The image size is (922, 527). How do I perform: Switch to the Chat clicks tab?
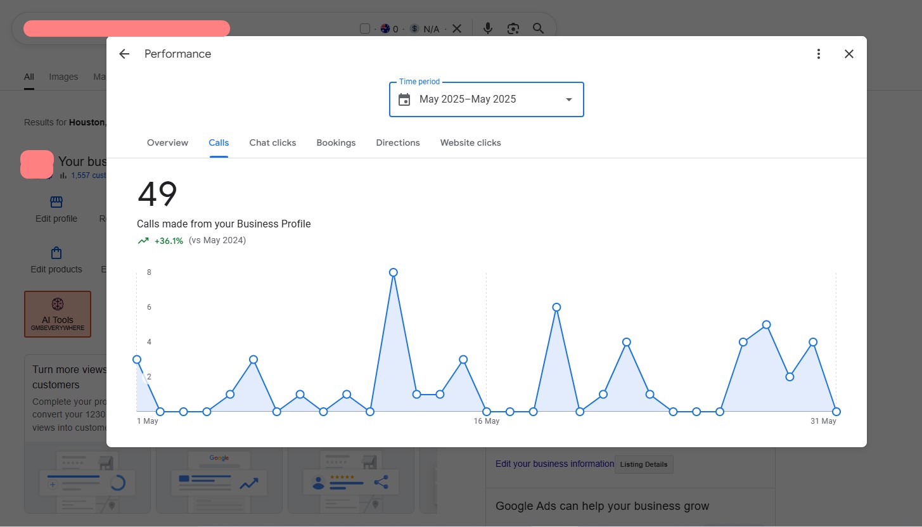click(272, 143)
